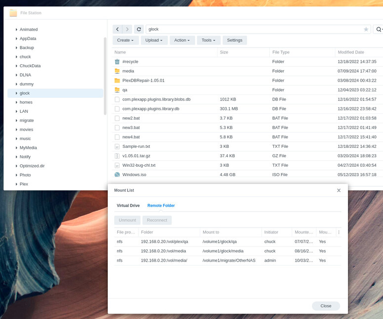Select the Optimized.dir folder in tree

55,166
